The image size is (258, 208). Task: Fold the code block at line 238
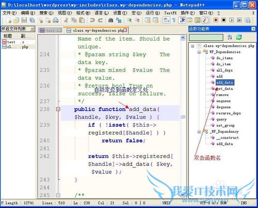(x=58, y=109)
